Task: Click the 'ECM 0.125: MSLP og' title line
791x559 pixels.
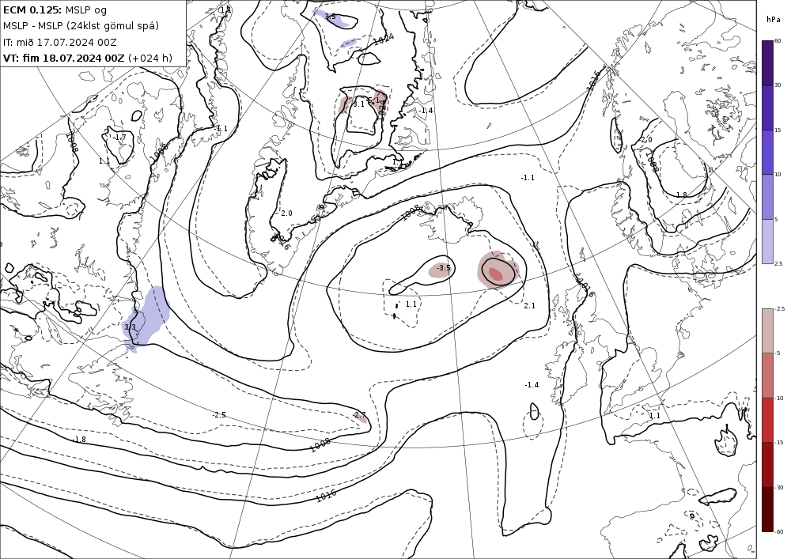Action: click(x=55, y=9)
